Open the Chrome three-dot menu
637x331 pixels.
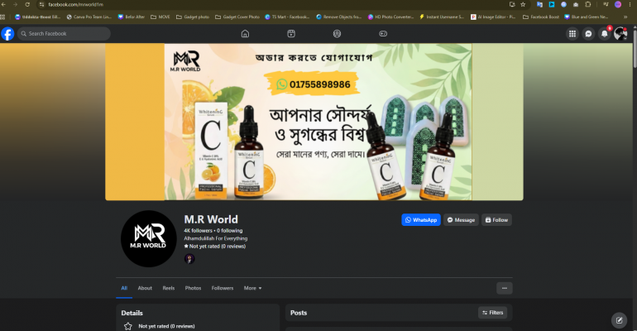(x=631, y=4)
